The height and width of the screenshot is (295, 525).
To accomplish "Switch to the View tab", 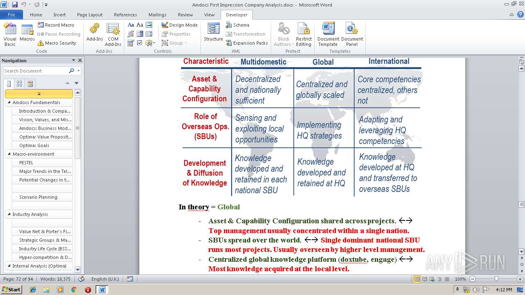I will (209, 15).
